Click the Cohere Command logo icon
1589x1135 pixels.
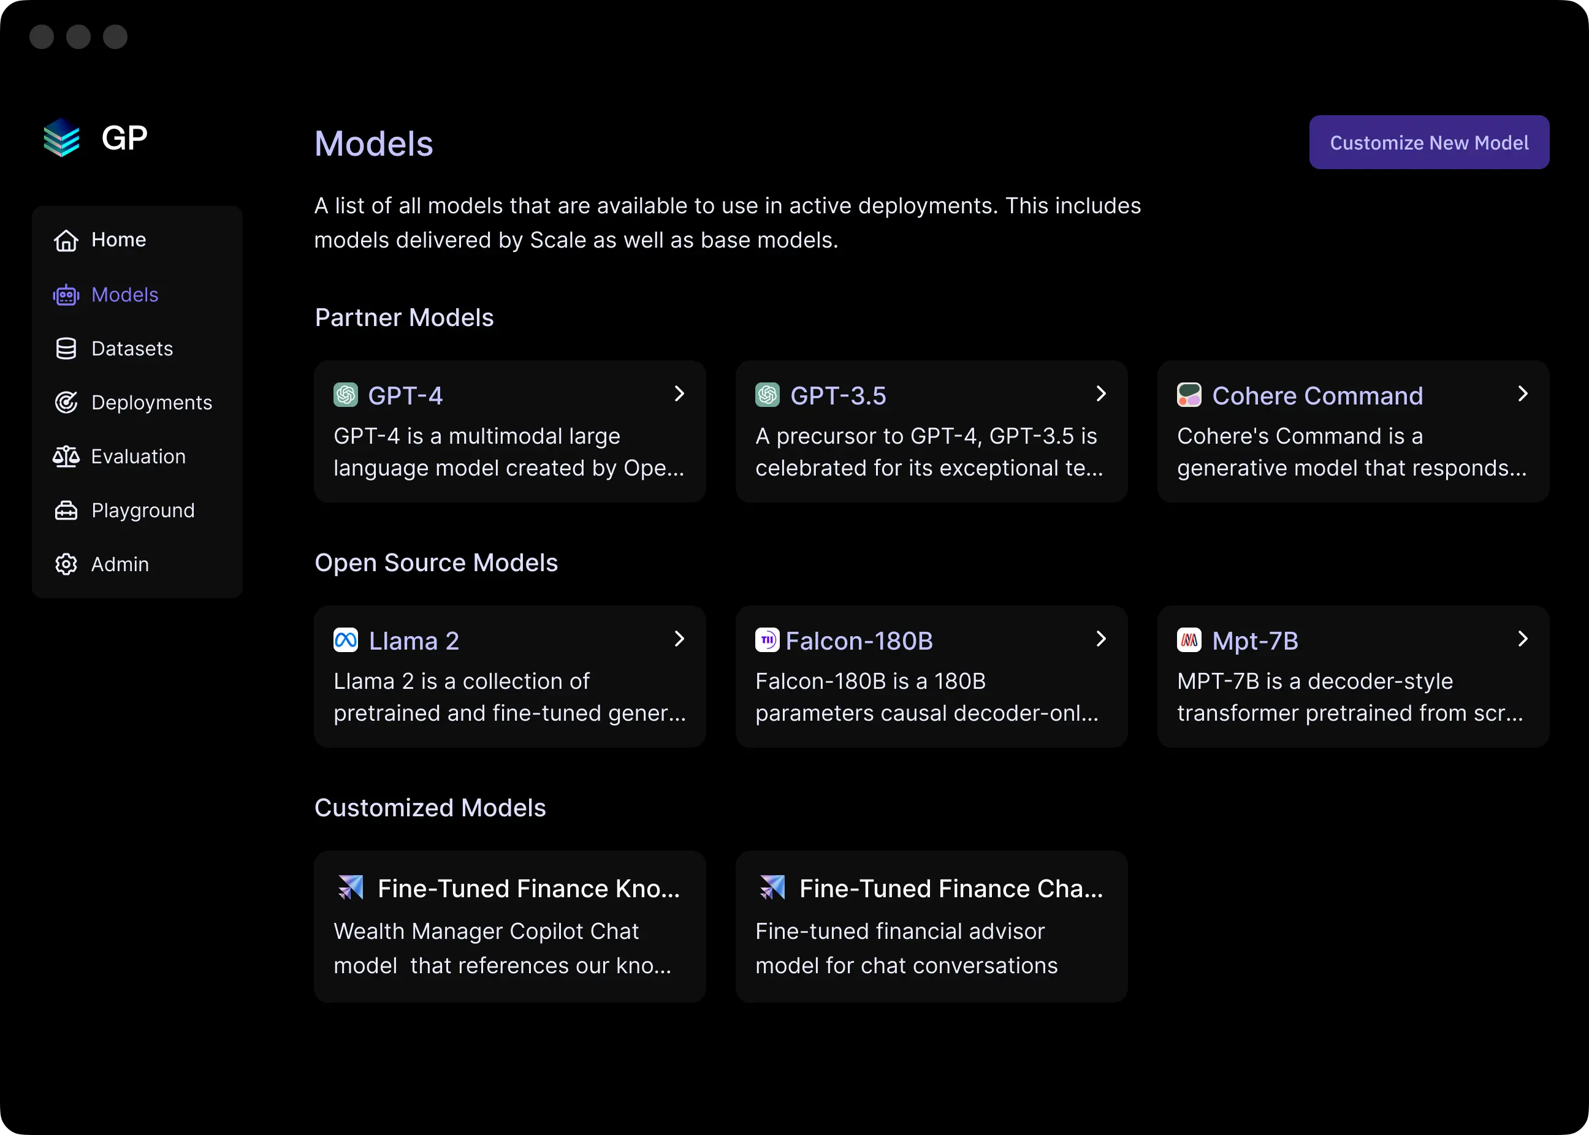pyautogui.click(x=1189, y=395)
